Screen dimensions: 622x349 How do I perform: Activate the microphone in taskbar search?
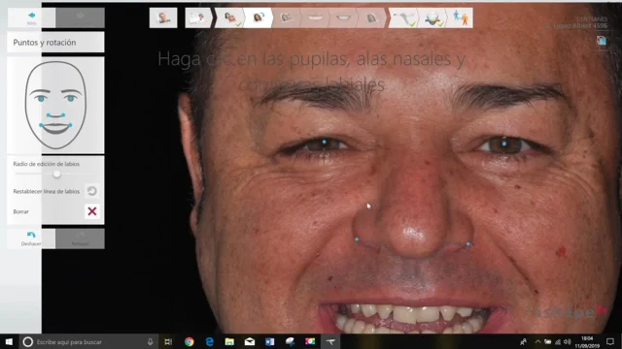pyautogui.click(x=150, y=342)
